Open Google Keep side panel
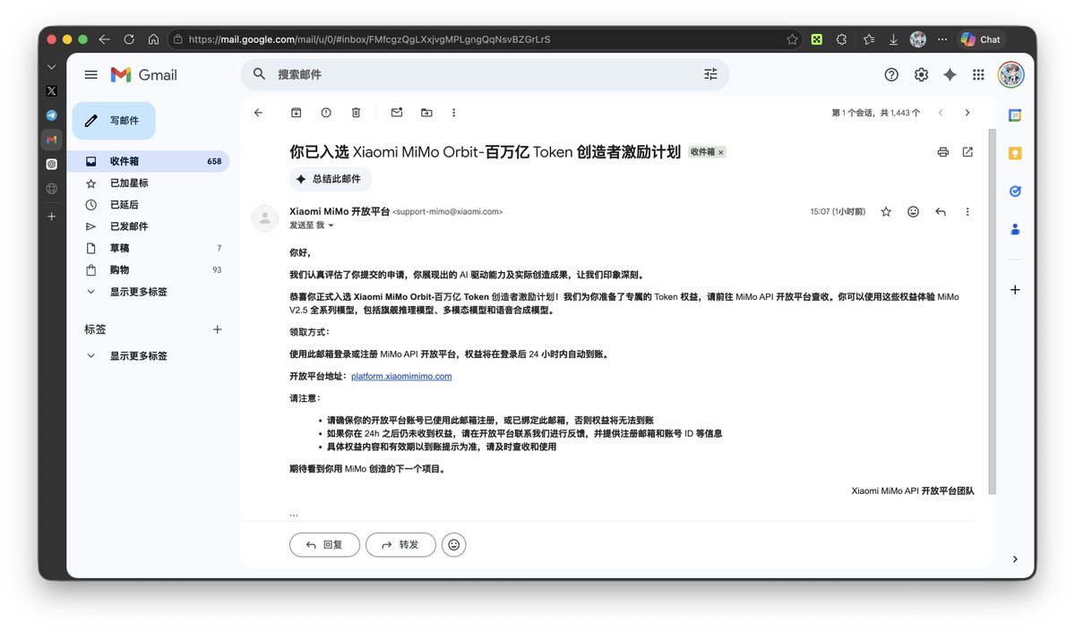Viewport: 1075px width, 631px height. tap(1015, 153)
